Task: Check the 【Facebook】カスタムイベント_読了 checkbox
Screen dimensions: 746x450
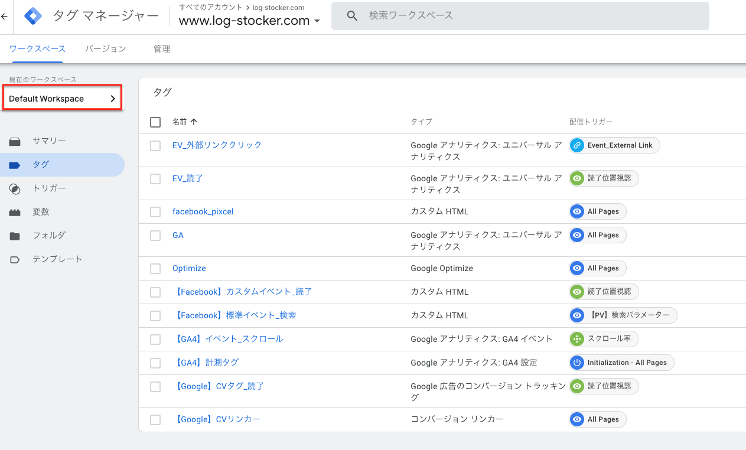Action: (x=155, y=292)
